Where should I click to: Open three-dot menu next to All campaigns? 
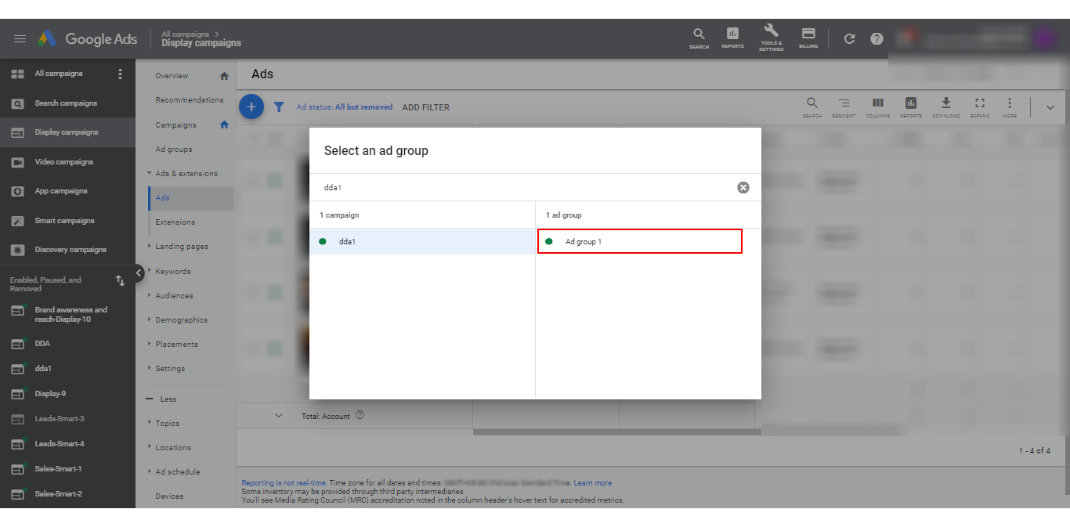pyautogui.click(x=120, y=74)
